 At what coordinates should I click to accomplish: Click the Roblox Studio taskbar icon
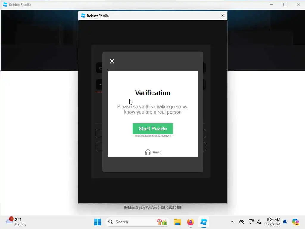pos(203,222)
